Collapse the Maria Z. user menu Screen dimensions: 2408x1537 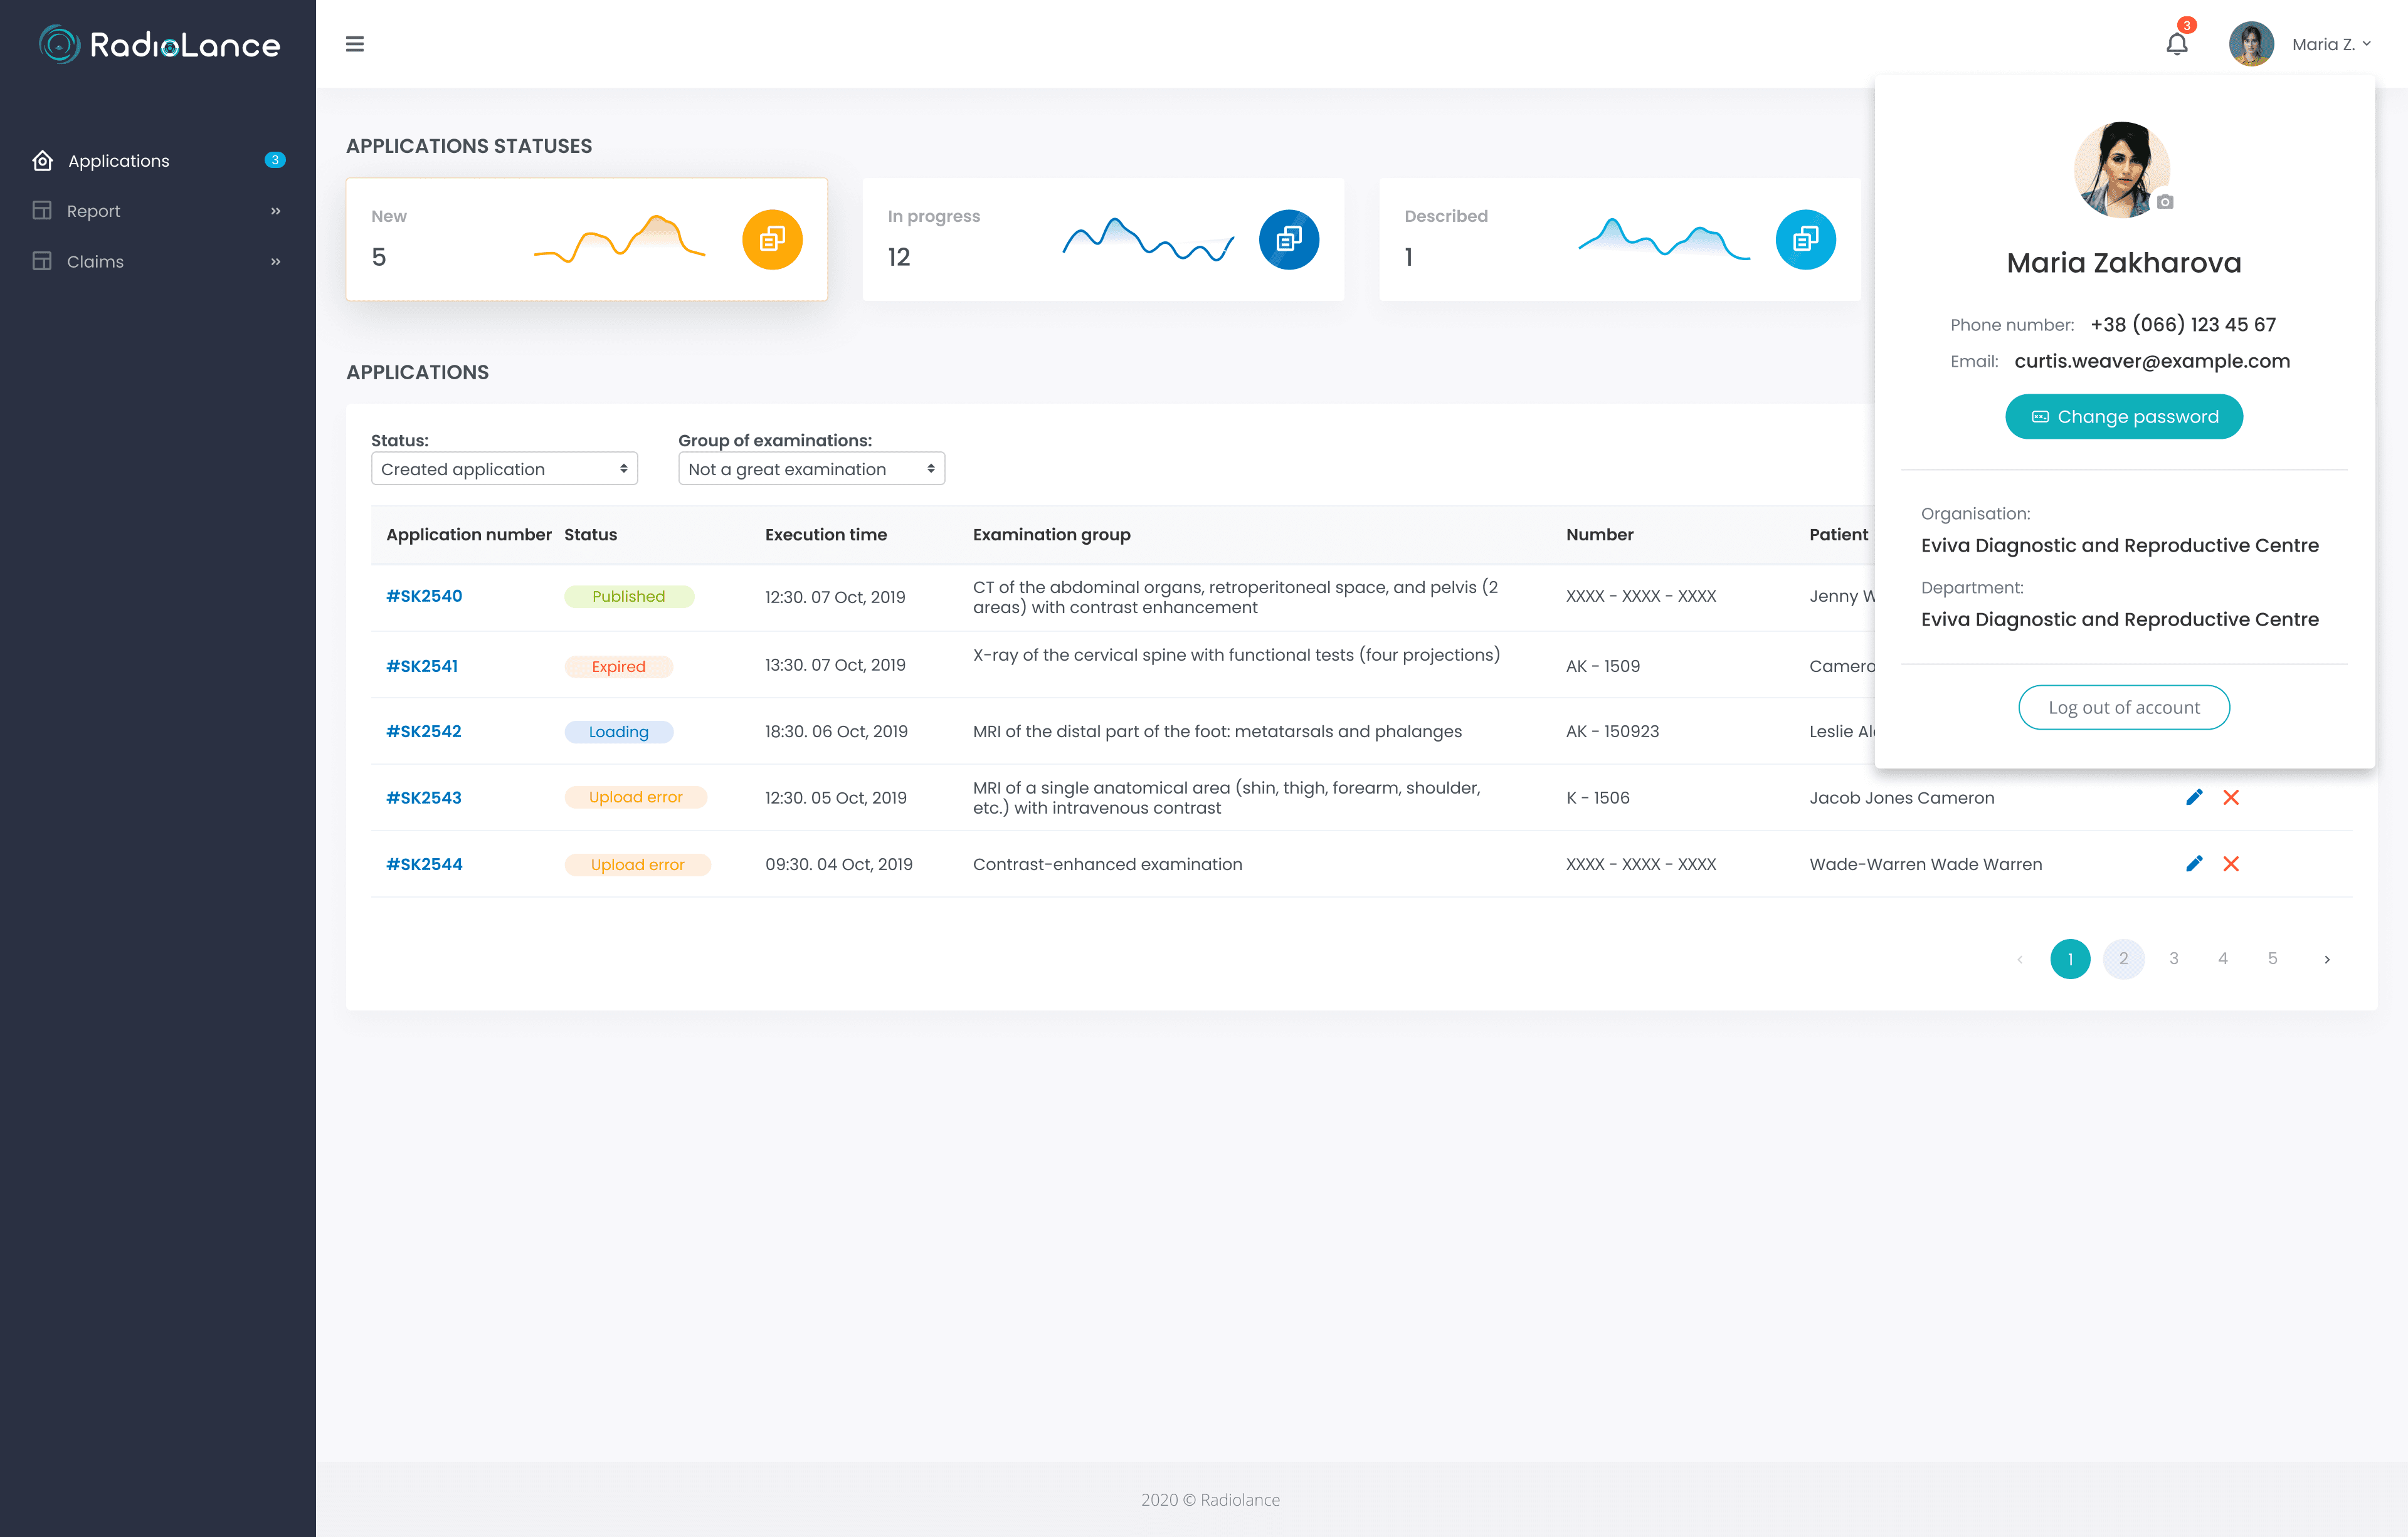[2330, 44]
